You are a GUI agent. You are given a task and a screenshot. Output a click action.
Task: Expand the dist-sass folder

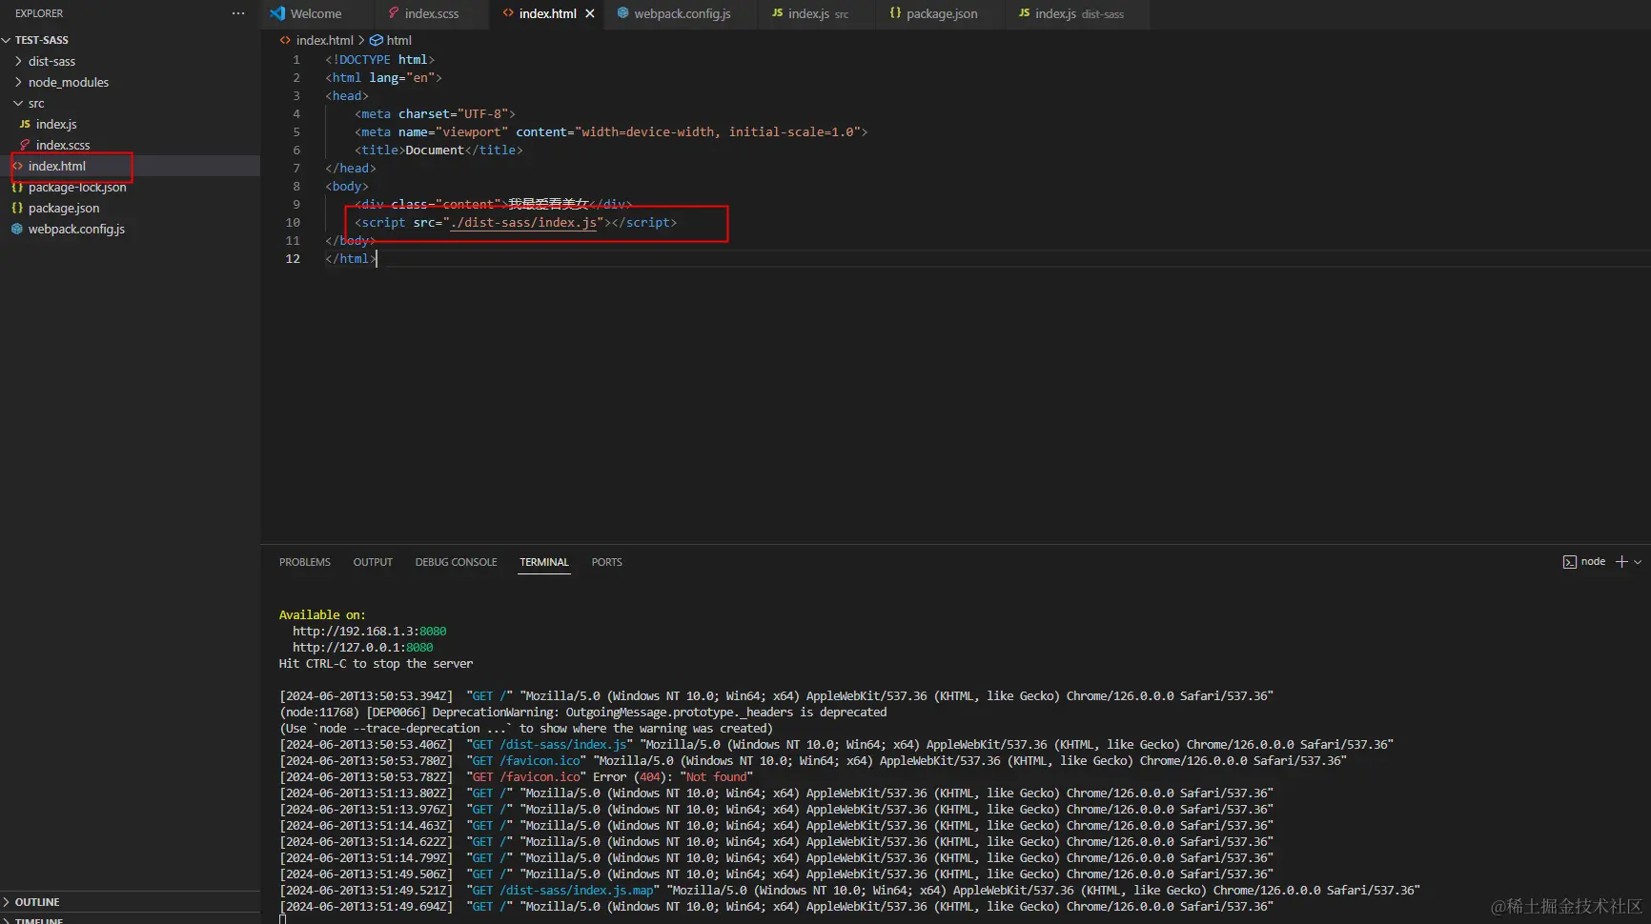point(130,61)
